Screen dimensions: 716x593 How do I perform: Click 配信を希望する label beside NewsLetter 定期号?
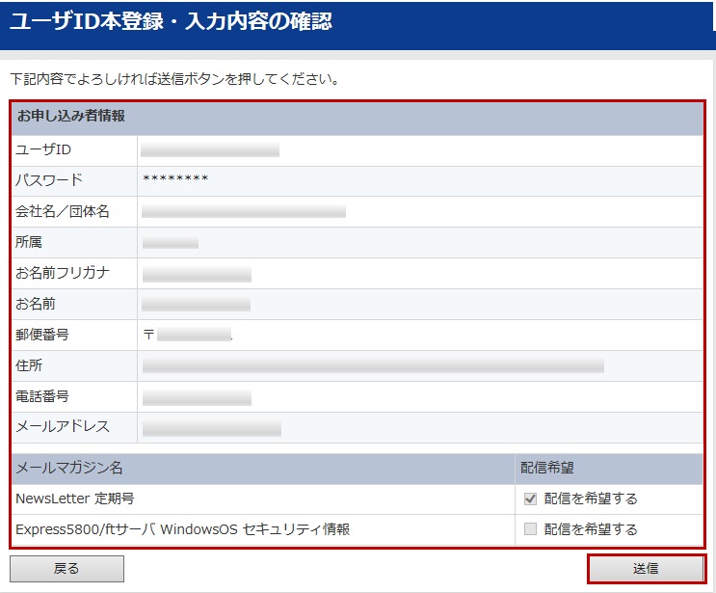(x=590, y=499)
